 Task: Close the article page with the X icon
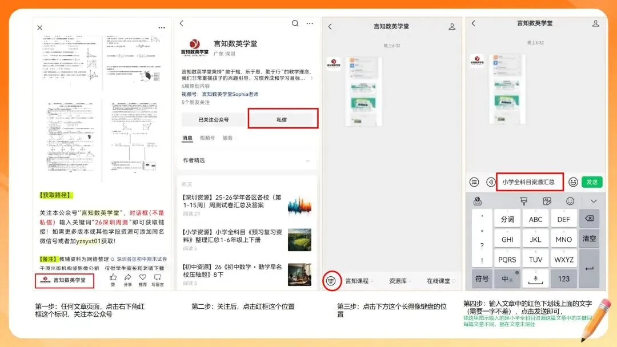click(x=40, y=27)
